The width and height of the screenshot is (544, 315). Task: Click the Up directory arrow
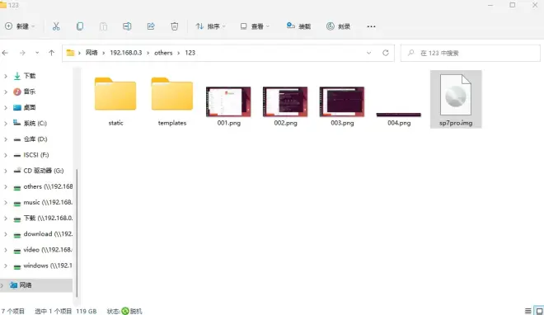point(52,53)
